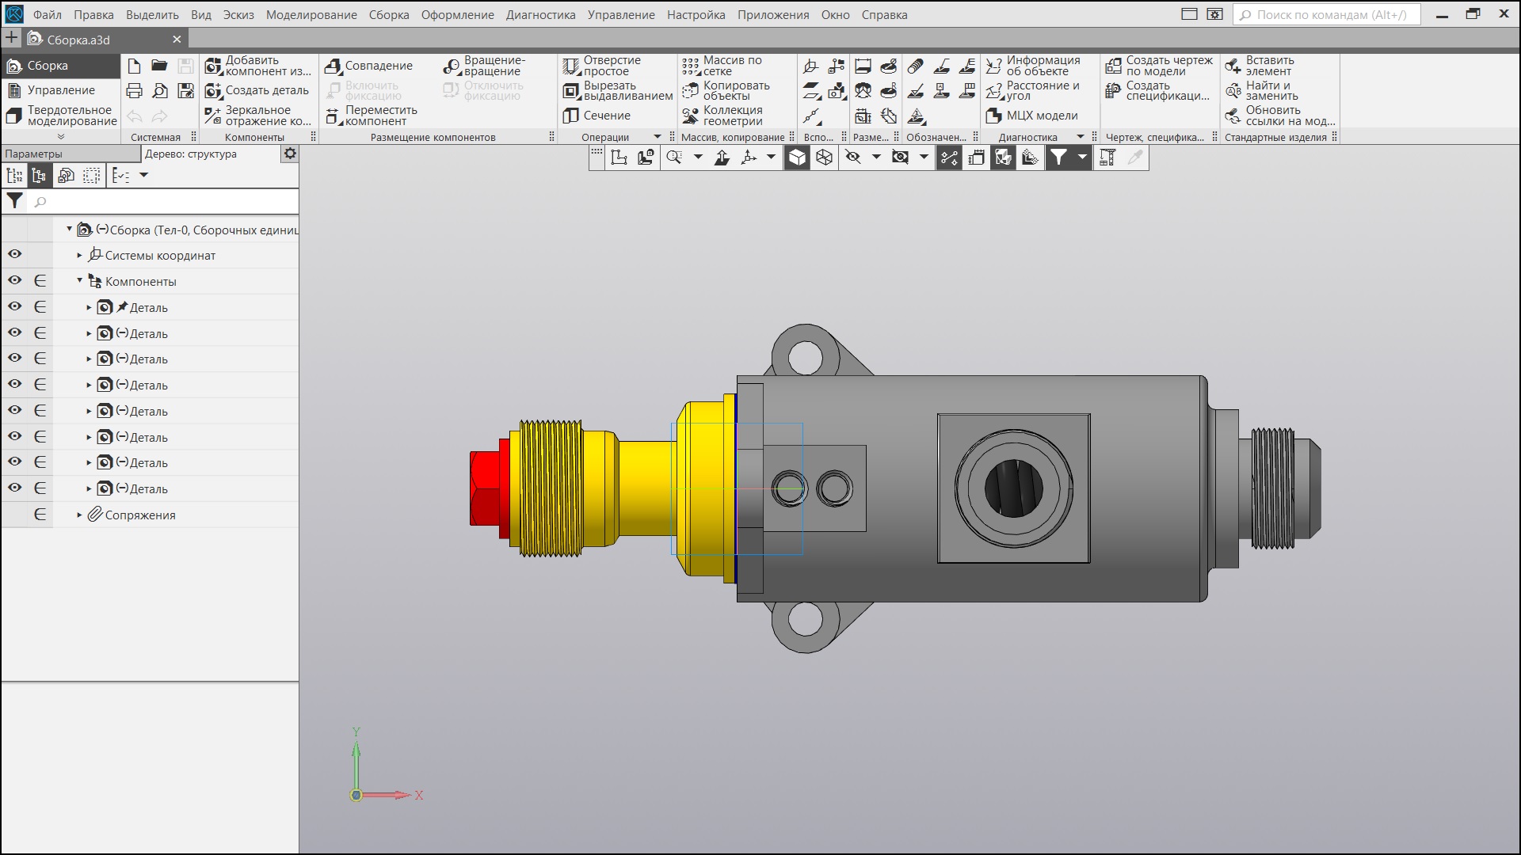Click the tree search input field

[163, 201]
